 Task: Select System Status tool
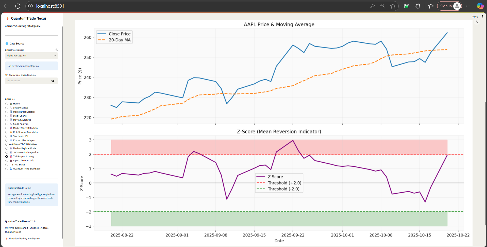(17, 108)
